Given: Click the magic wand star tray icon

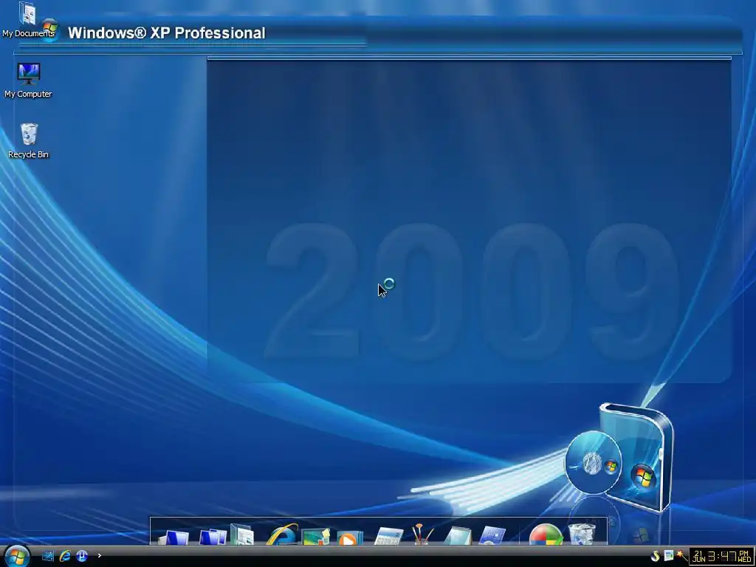Looking at the screenshot, I should (681, 555).
